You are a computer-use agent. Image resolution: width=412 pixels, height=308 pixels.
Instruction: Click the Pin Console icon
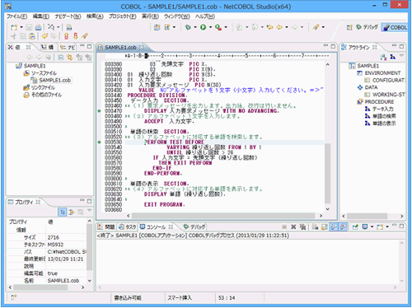tap(355, 226)
